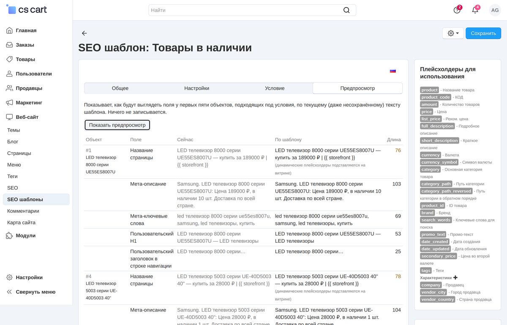Insert the vendor_country placeholder
The image size is (507, 325).
(x=438, y=299)
